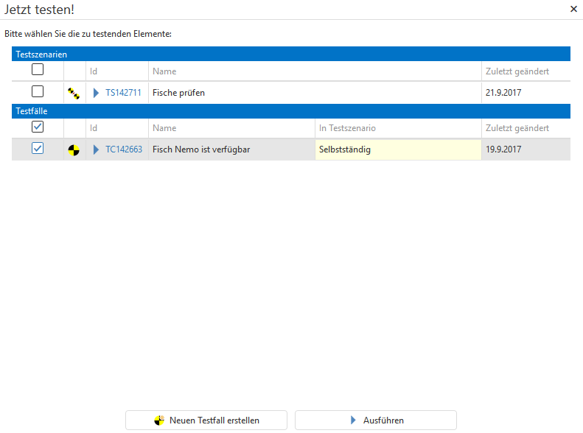Open the TC142663 test case link
The image size is (583, 433).
(x=124, y=149)
